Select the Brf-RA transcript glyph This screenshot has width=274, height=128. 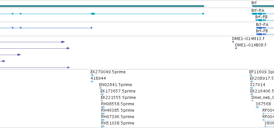click(263, 14)
